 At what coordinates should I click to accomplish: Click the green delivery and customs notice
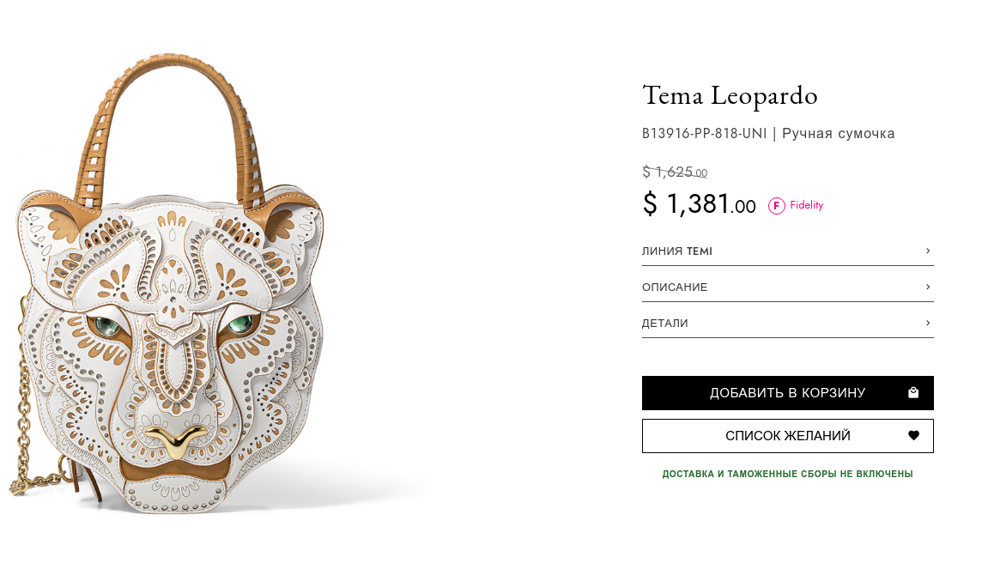(787, 474)
